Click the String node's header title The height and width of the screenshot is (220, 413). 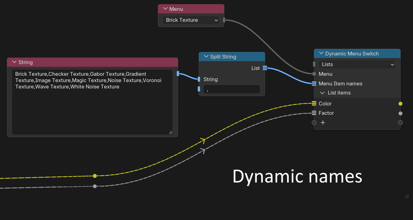26,62
